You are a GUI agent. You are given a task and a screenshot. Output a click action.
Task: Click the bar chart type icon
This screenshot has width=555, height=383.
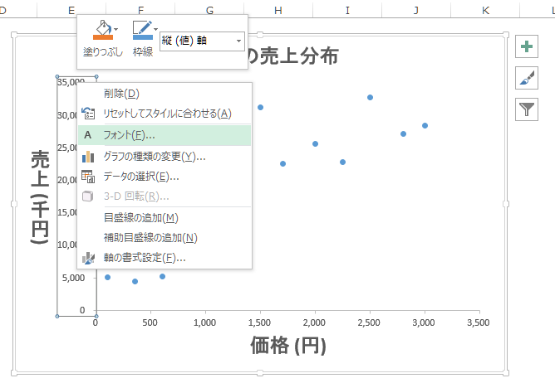pos(88,157)
